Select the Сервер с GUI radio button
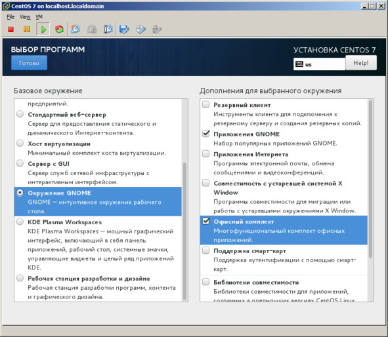 pyautogui.click(x=20, y=163)
